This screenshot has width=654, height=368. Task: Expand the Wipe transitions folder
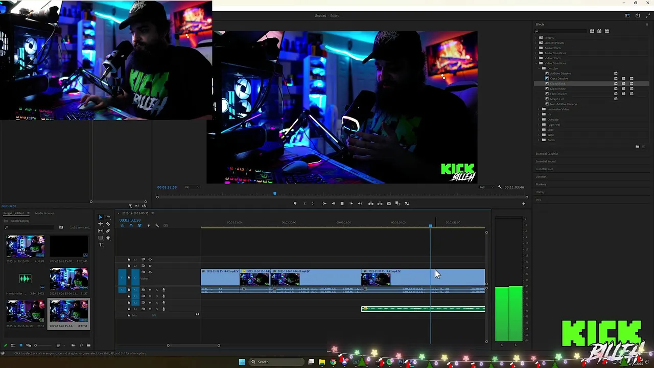(540, 135)
